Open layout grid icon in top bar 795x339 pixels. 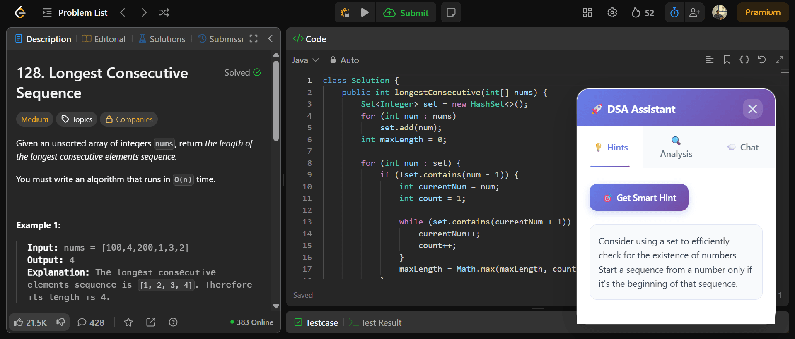[587, 12]
